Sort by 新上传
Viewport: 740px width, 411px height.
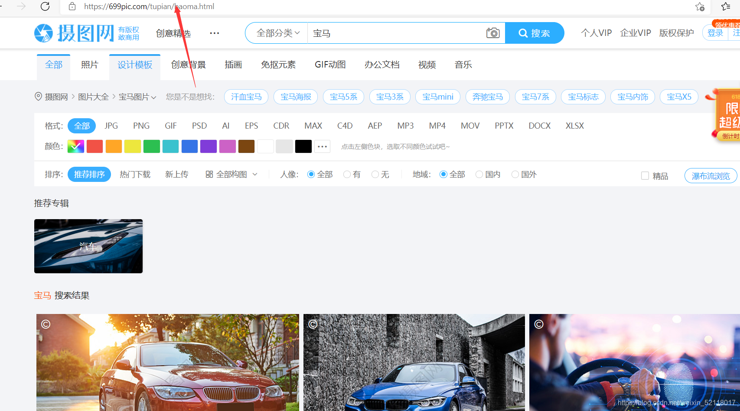(177, 174)
